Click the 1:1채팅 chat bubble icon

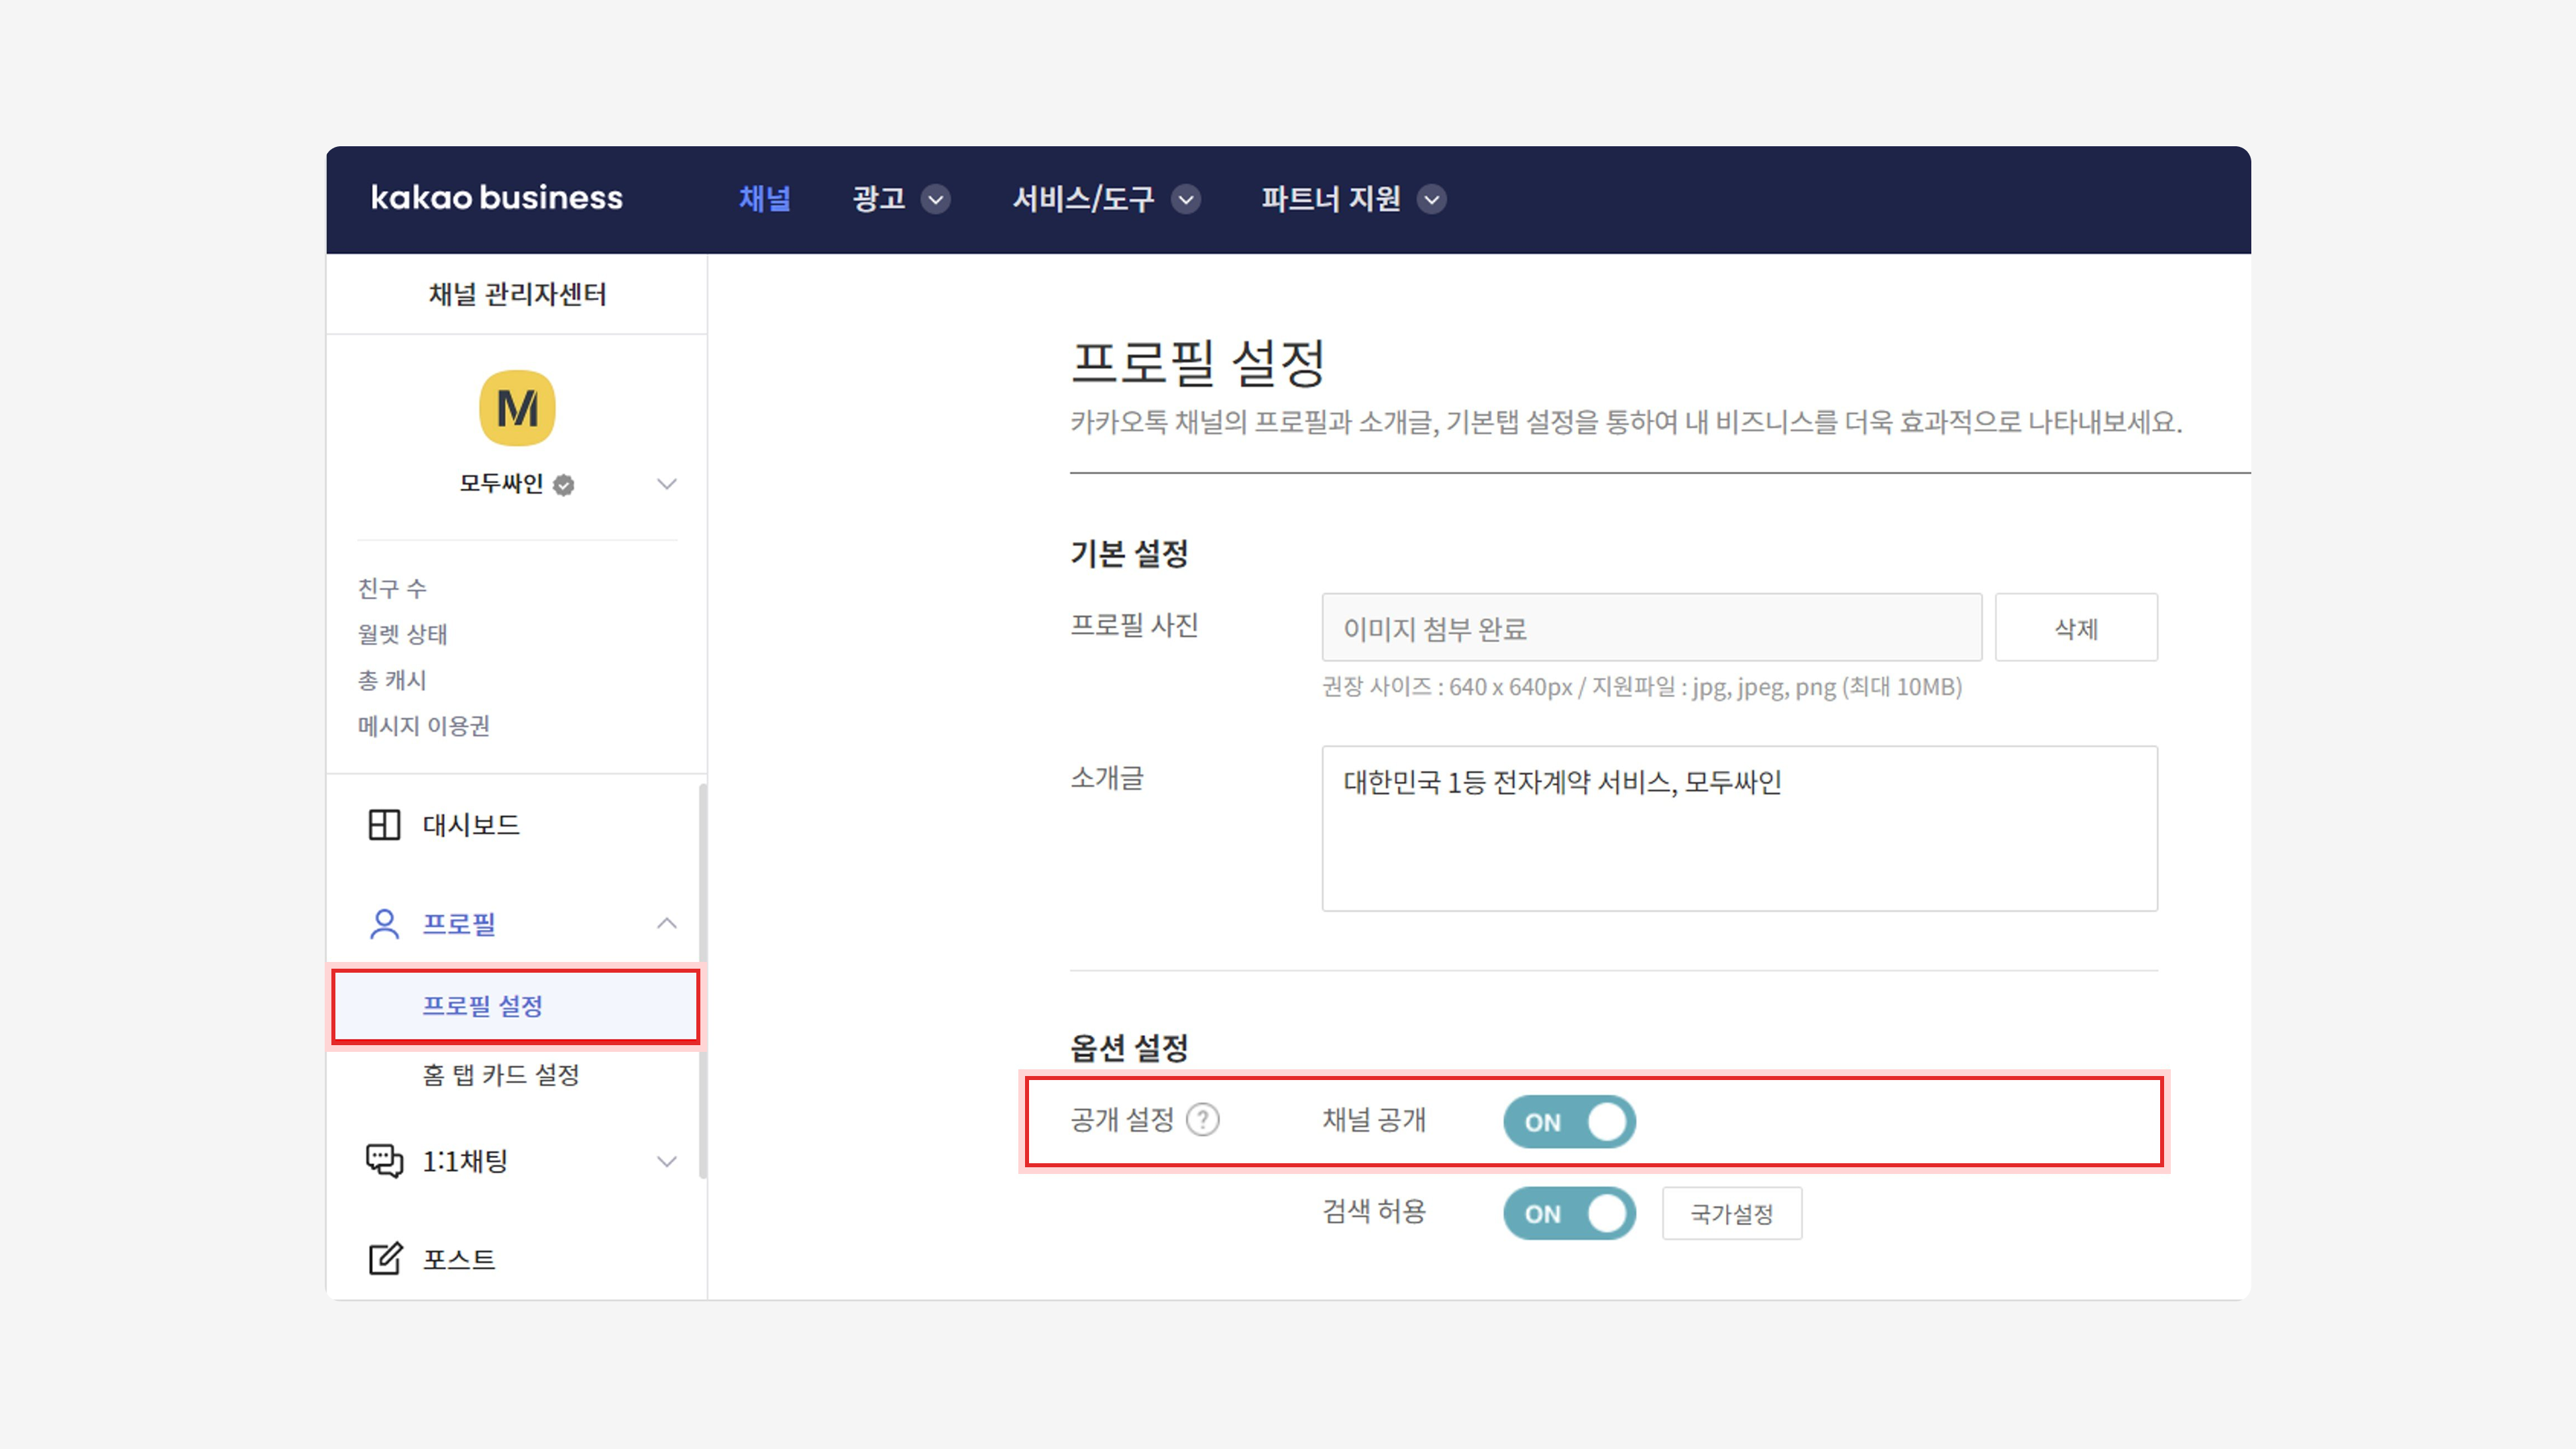(x=384, y=1161)
